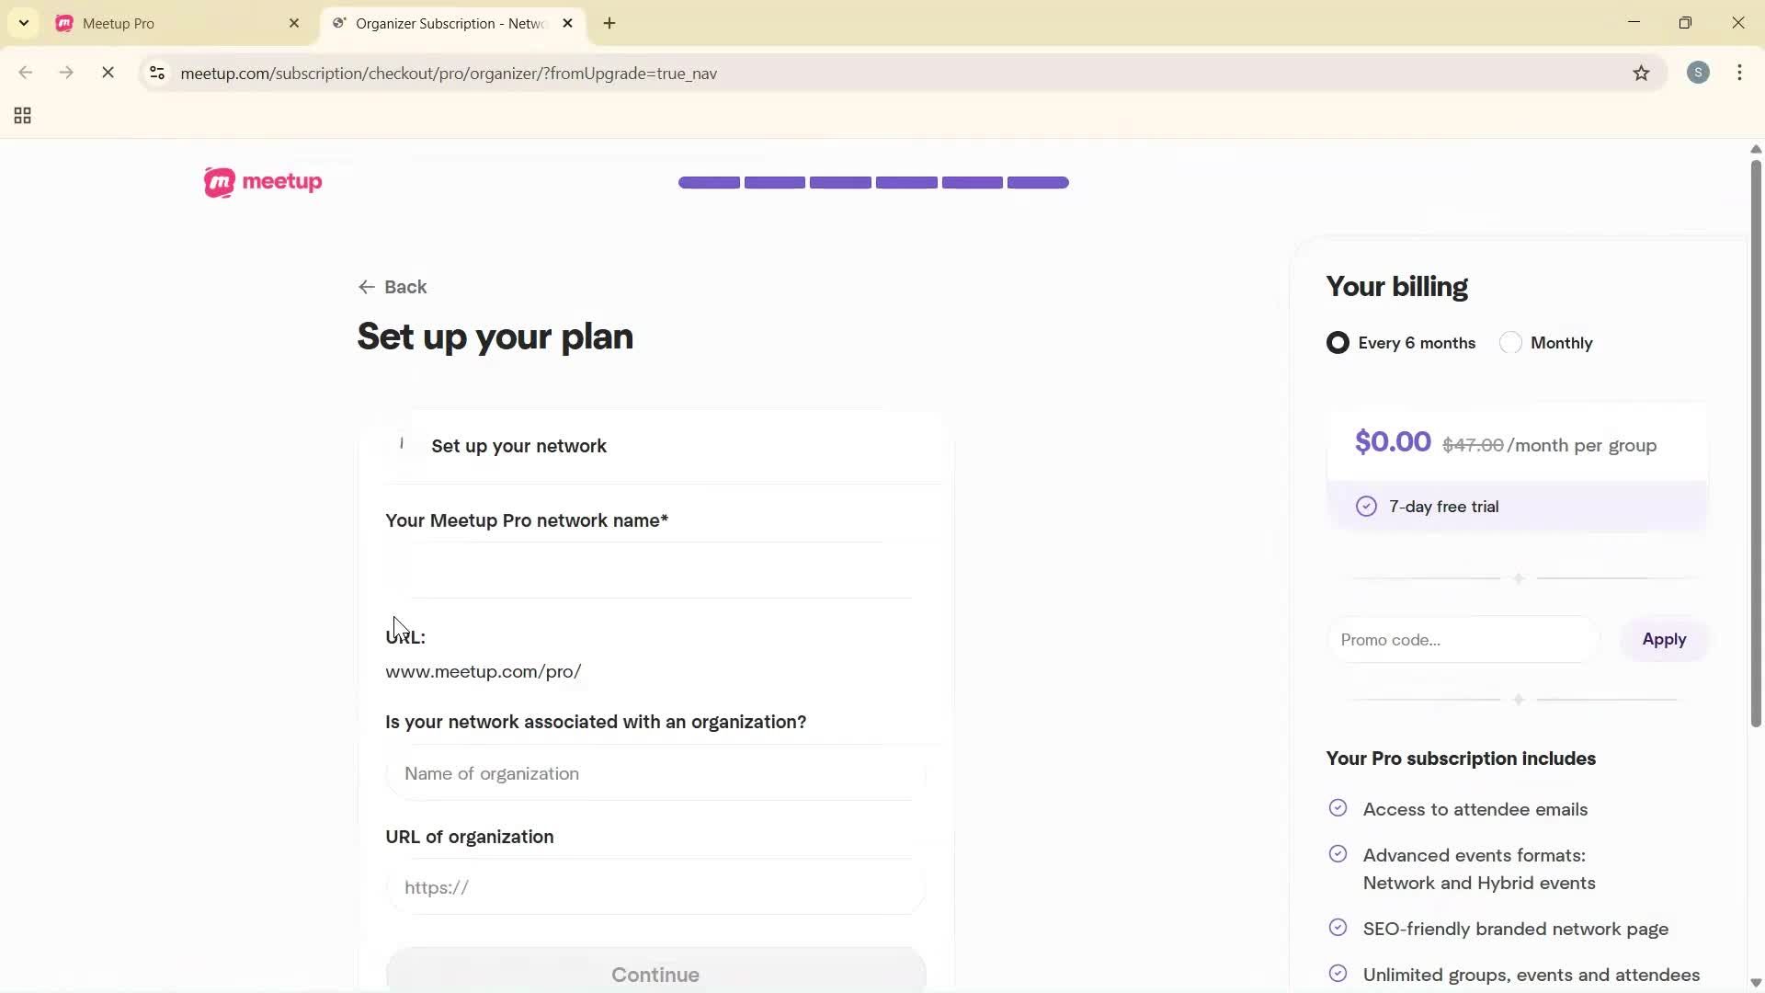The height and width of the screenshot is (993, 1765).
Task: Open the browser profile avatar
Action: coord(1699,73)
